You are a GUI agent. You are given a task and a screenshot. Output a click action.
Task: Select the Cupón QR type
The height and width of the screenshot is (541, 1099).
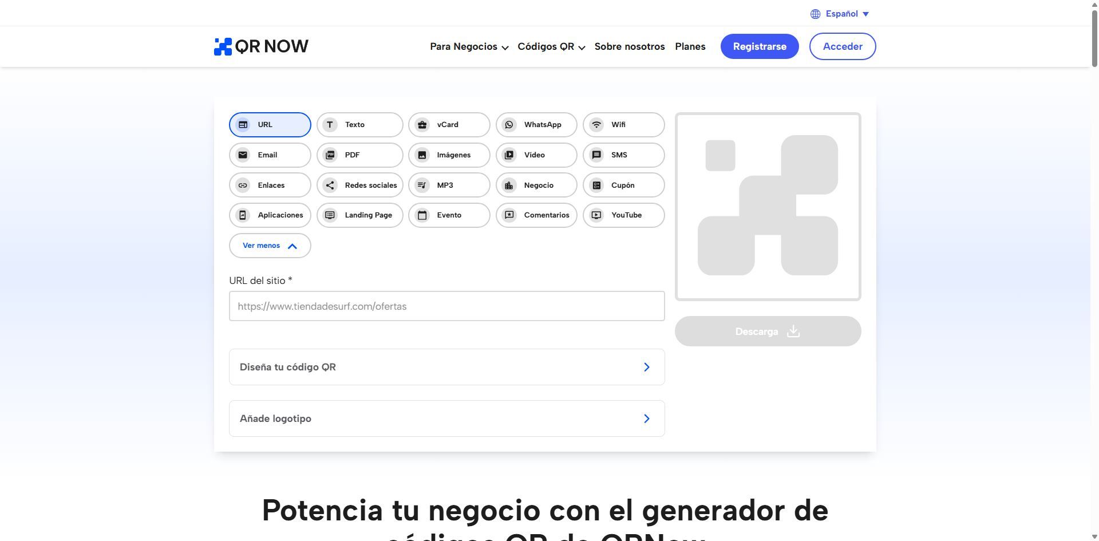624,185
